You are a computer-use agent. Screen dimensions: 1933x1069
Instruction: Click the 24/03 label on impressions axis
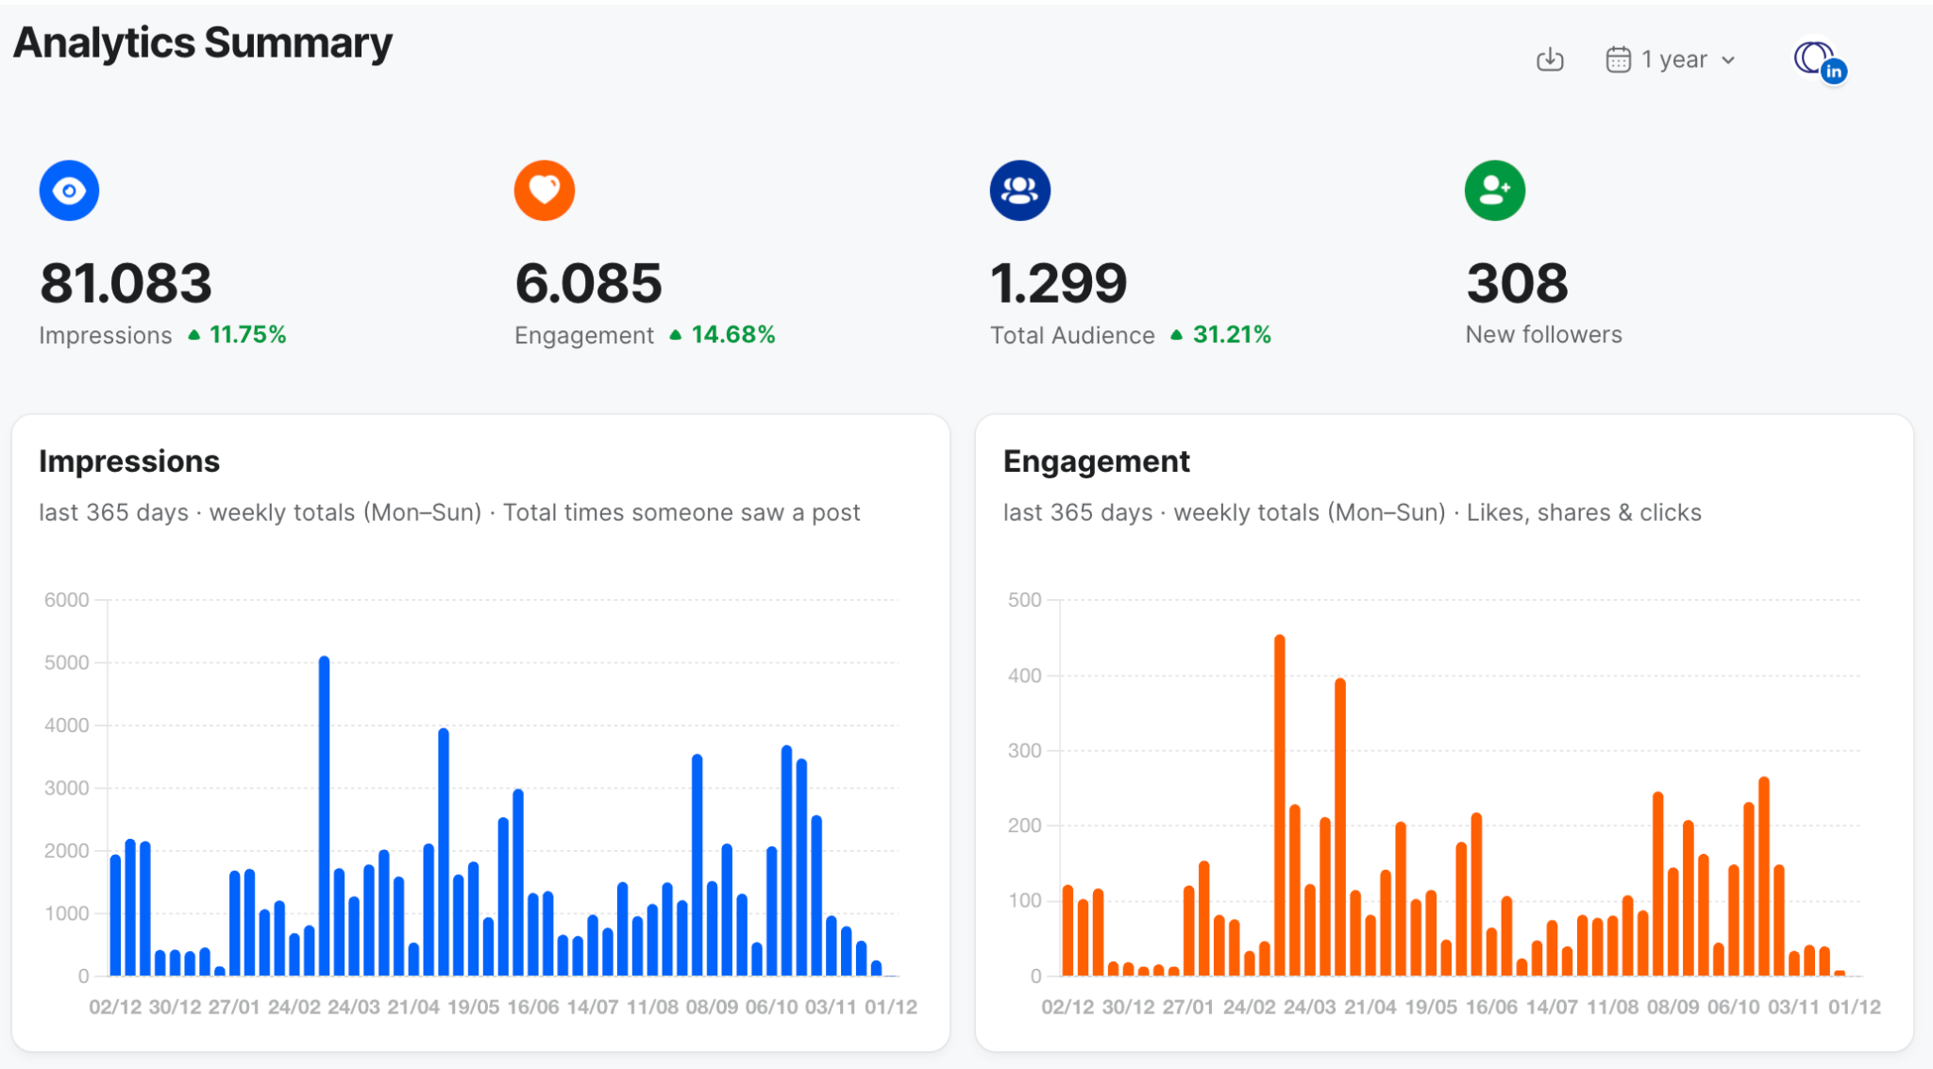(x=353, y=1008)
